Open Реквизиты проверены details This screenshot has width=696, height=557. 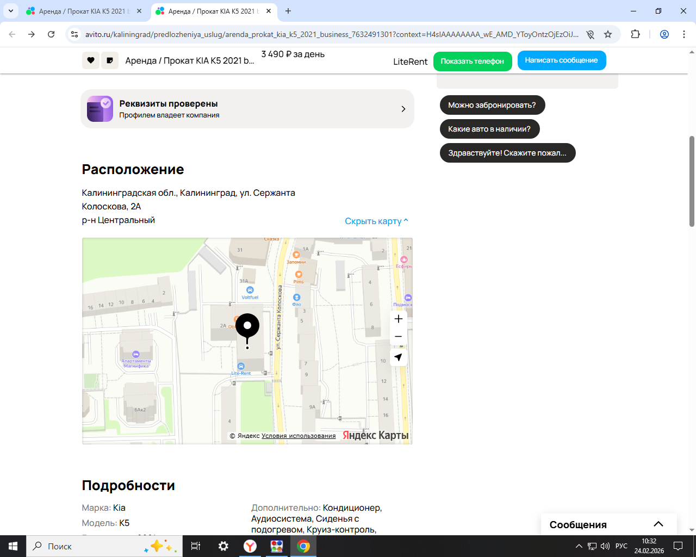[x=247, y=109]
